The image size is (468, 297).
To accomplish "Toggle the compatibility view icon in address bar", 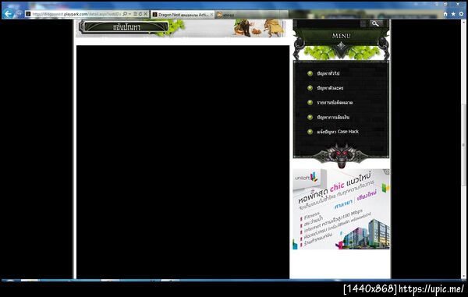I will pyautogui.click(x=135, y=14).
